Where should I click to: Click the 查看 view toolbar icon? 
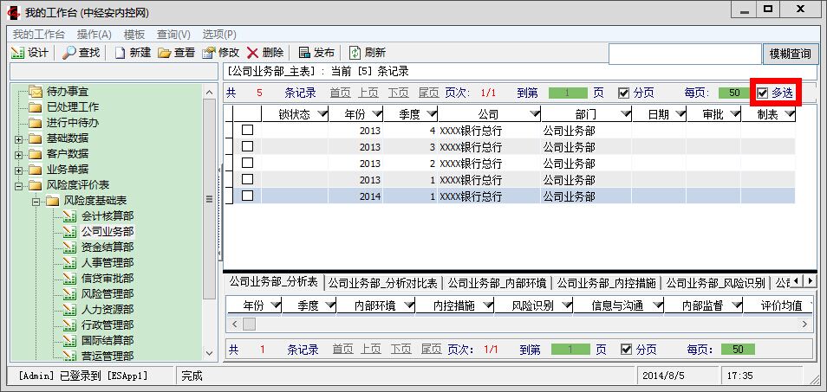pyautogui.click(x=165, y=53)
